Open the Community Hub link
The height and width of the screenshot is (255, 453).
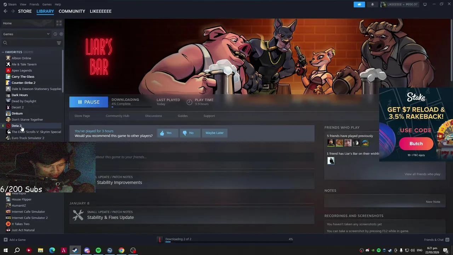pyautogui.click(x=117, y=116)
